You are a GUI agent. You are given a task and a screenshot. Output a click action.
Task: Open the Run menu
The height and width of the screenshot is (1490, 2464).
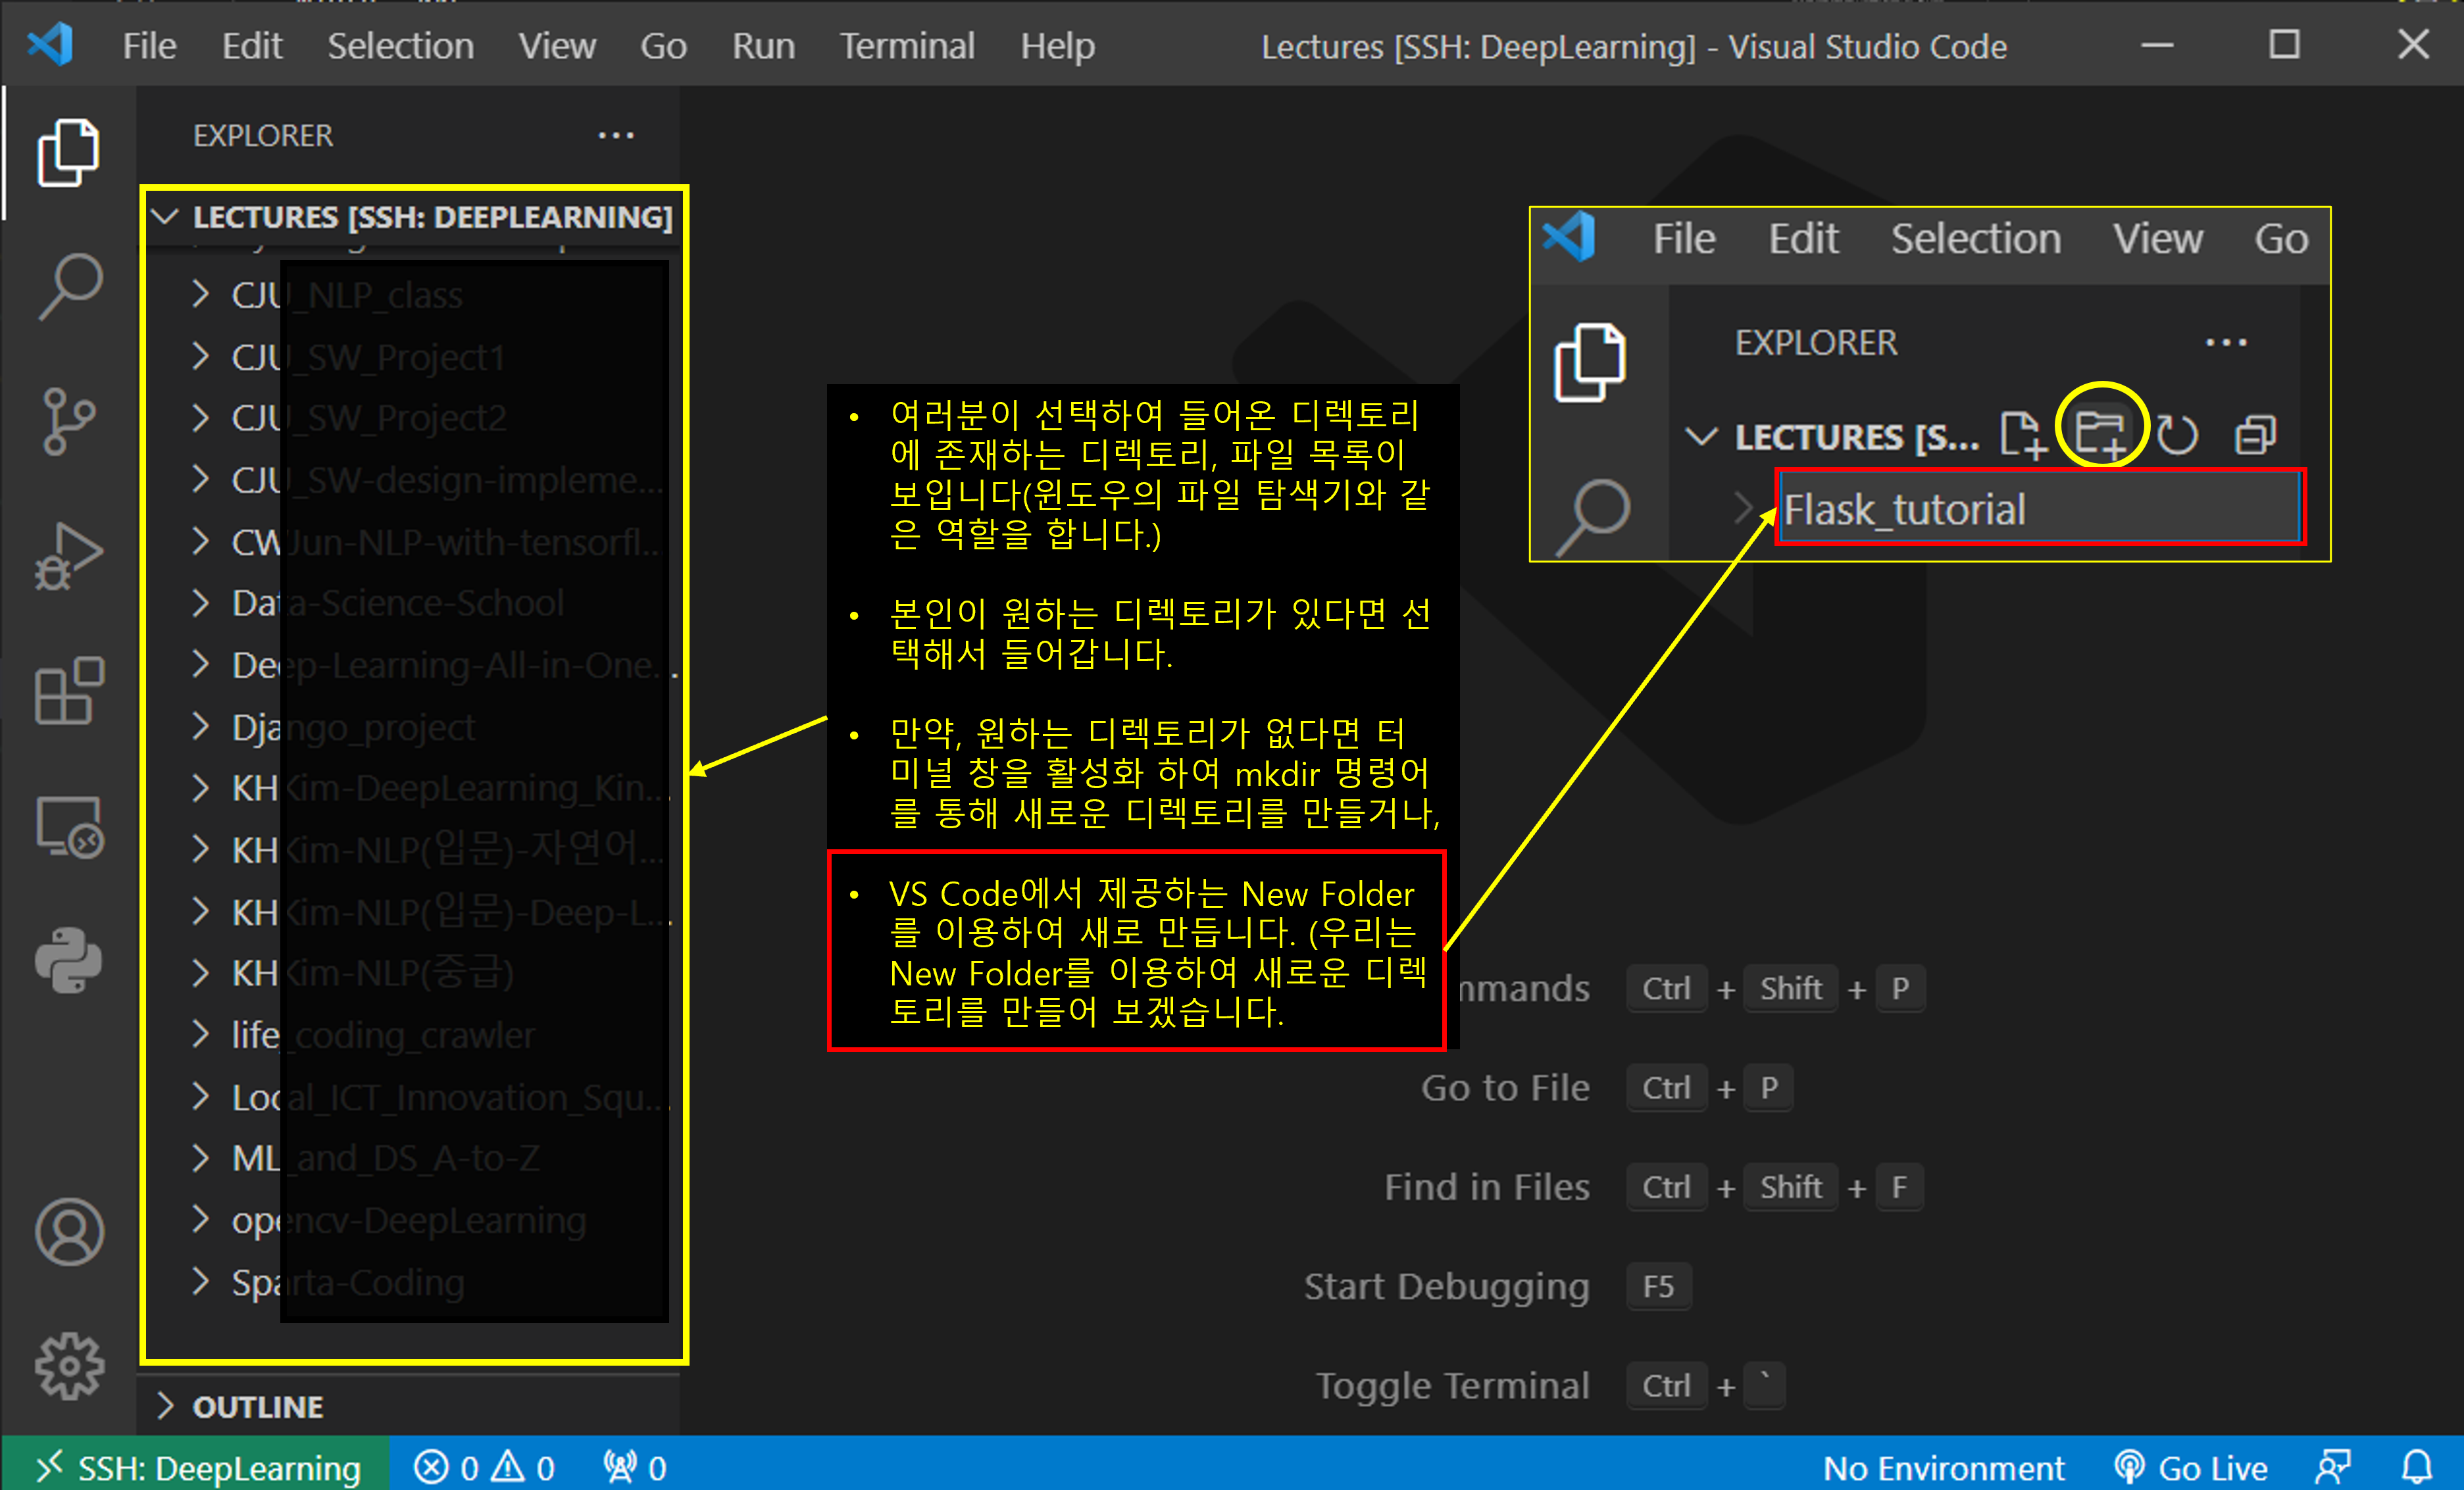point(763,46)
